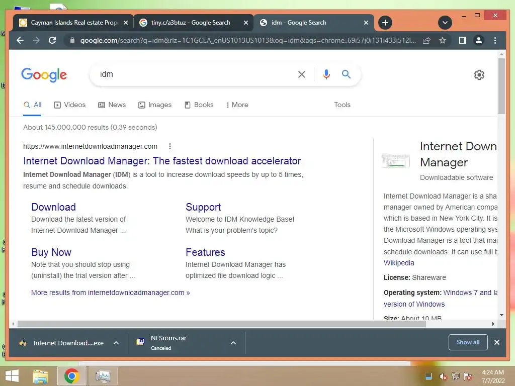515x386 pixels.
Task: Open the More search filters dropdown
Action: [237, 105]
